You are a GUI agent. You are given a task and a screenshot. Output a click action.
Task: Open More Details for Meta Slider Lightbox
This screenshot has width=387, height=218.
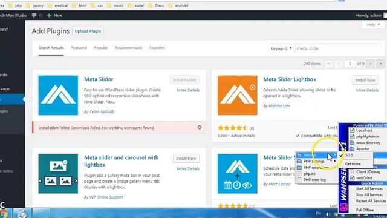point(367,90)
